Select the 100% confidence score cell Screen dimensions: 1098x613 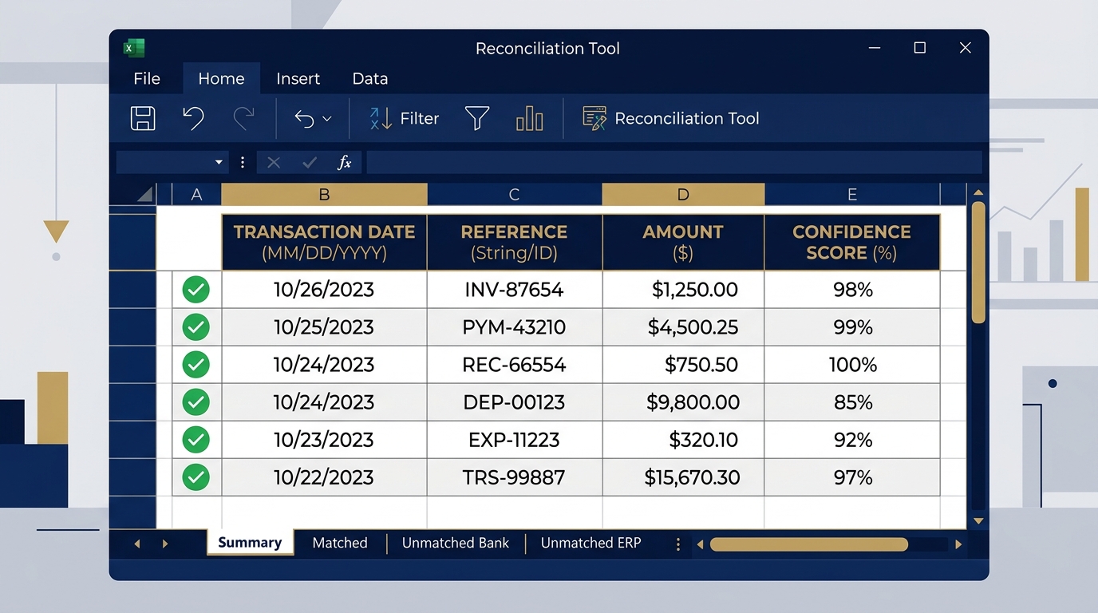tap(852, 365)
